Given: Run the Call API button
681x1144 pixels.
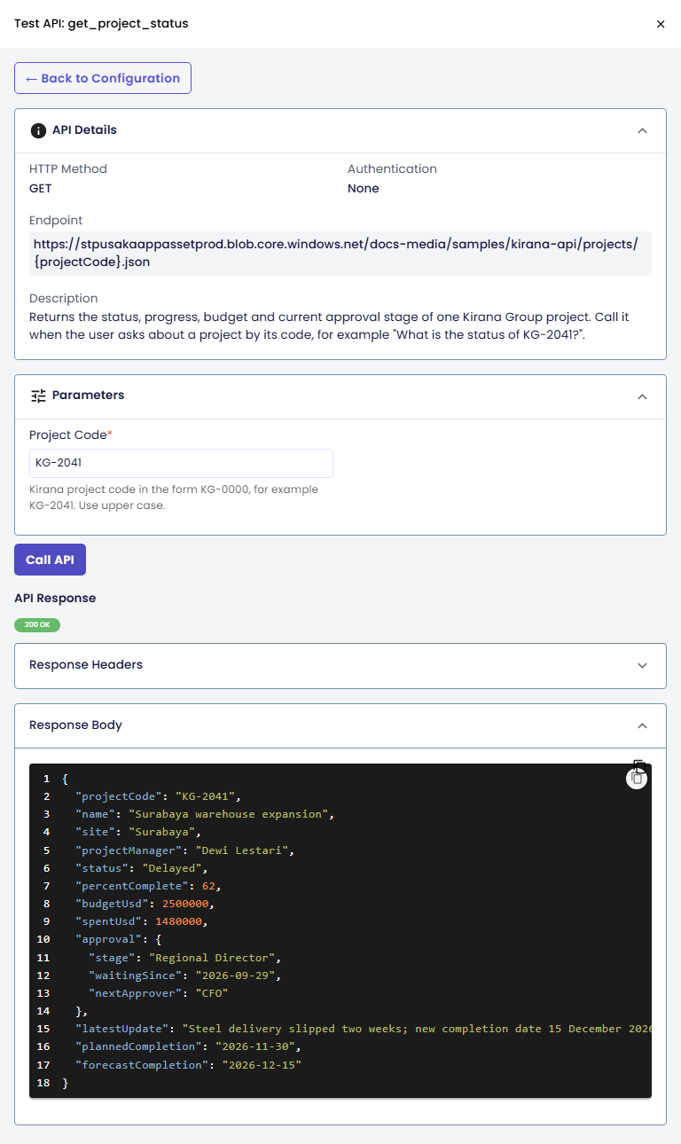Looking at the screenshot, I should (50, 560).
